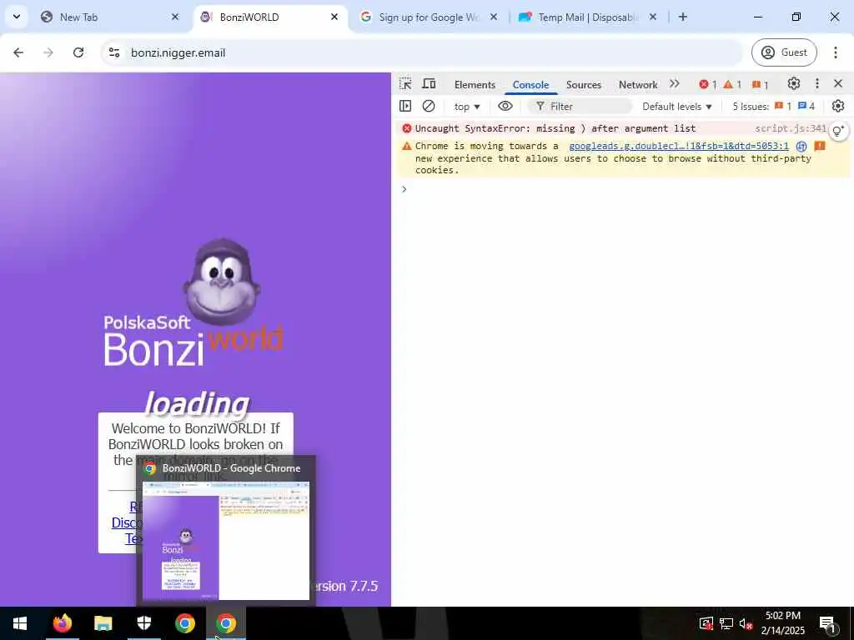Click the orange issues count badge in toolbar
854x640 pixels.
pyautogui.click(x=760, y=85)
